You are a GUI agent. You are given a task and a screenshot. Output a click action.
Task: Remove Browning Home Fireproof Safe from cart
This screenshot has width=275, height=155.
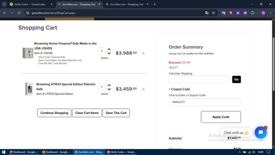coord(143,53)
